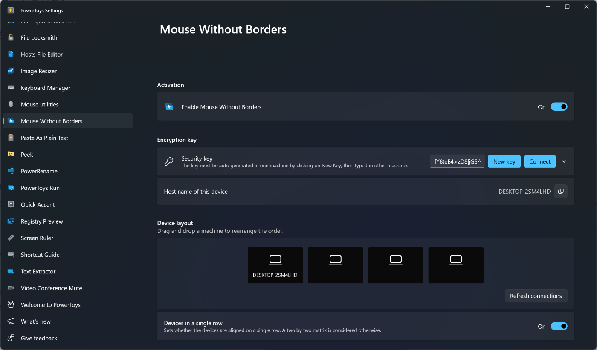Click the Image Resizer icon

[x=11, y=71]
